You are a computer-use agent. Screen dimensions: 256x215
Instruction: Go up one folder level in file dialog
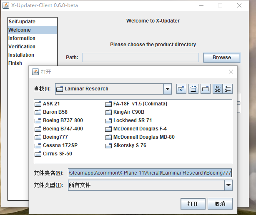tap(181, 89)
